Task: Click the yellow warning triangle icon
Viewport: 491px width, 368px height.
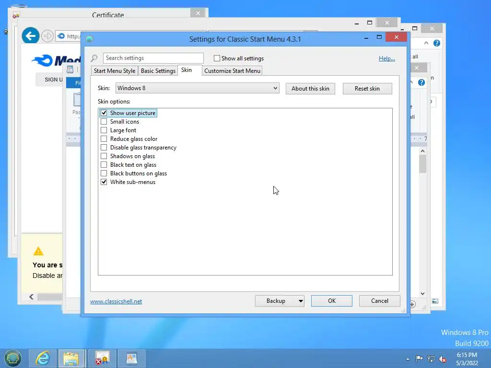Action: click(x=38, y=251)
